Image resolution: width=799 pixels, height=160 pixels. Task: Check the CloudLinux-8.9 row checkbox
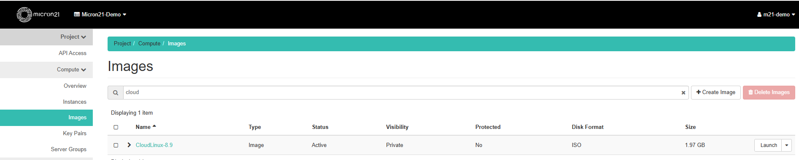tap(116, 145)
